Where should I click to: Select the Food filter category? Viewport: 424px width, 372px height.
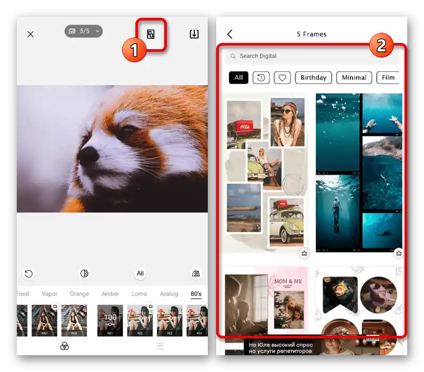tap(23, 294)
